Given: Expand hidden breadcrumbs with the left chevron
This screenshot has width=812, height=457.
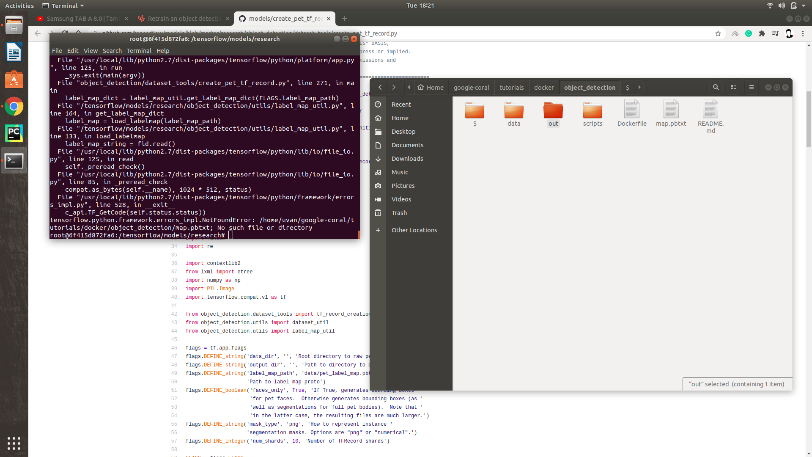Looking at the screenshot, I should click(409, 87).
